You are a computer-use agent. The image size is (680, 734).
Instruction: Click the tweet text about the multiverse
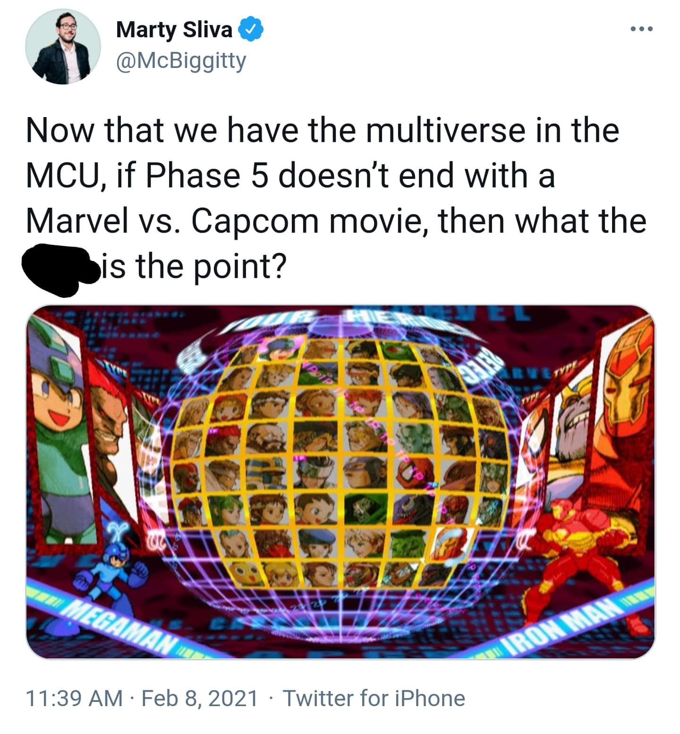[336, 198]
